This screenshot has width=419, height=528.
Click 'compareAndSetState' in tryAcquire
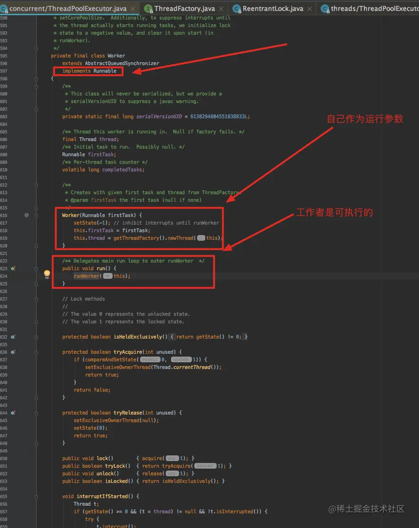point(111,359)
